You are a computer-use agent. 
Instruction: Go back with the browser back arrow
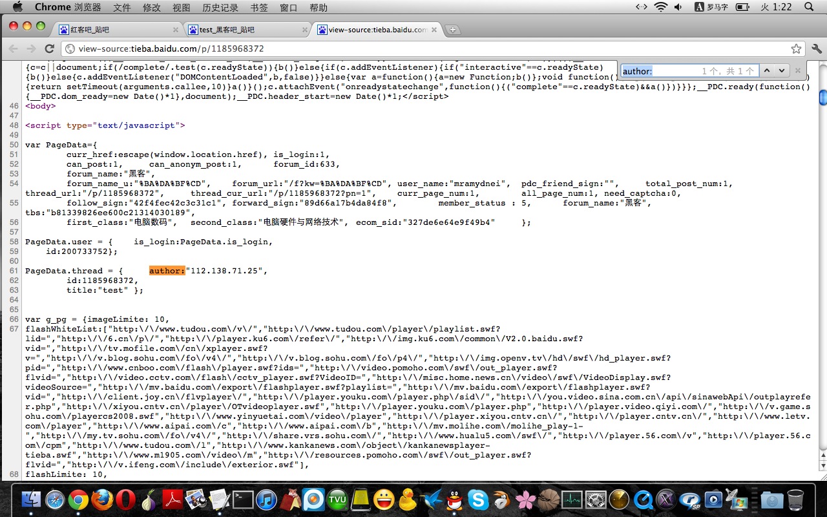point(12,48)
